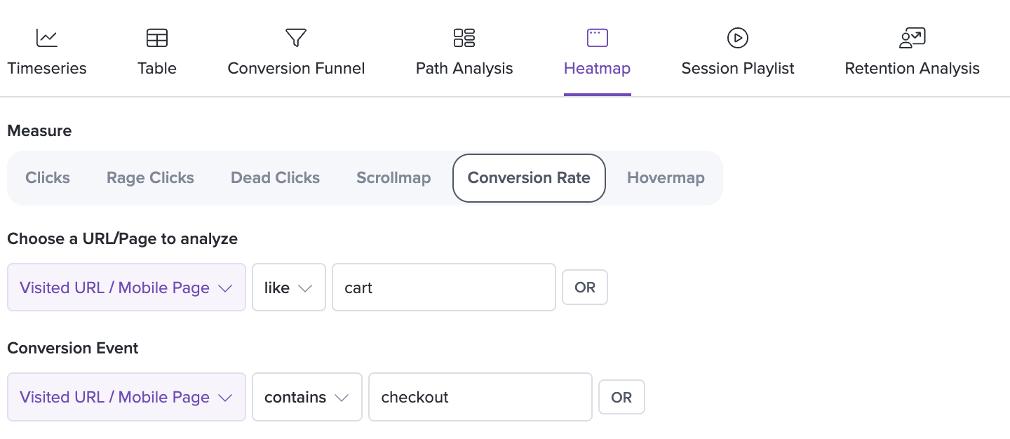
Task: Select the Hovermap measure option
Action: [666, 178]
